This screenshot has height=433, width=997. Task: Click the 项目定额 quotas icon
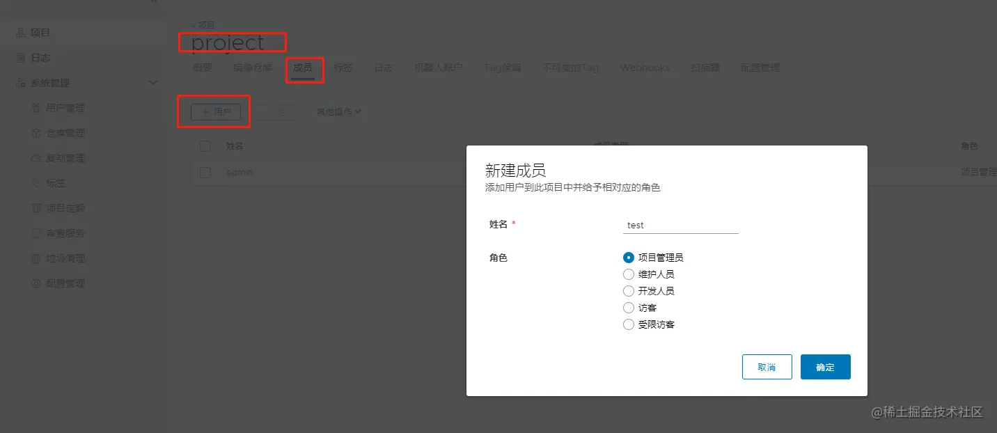point(37,208)
